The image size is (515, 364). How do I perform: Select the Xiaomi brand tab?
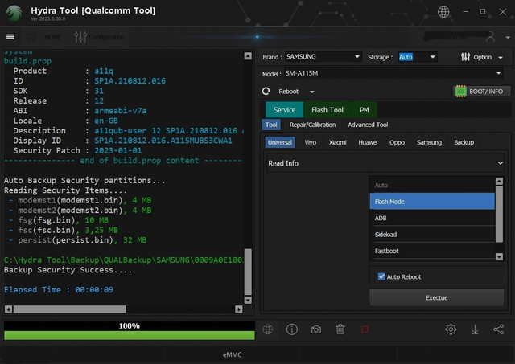pyautogui.click(x=338, y=142)
